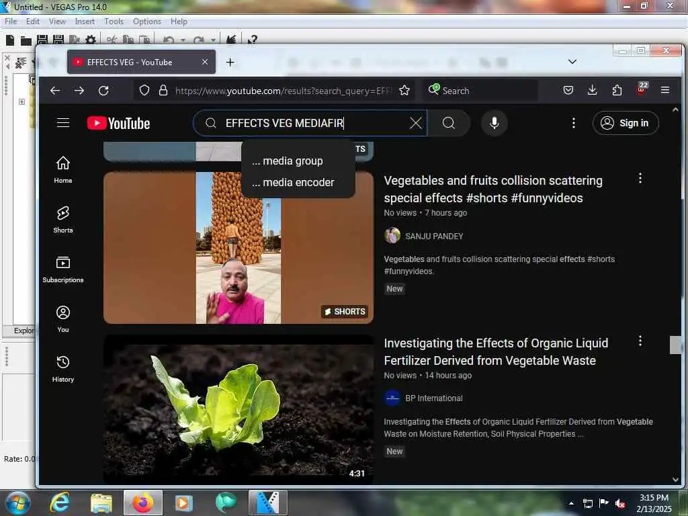Open Help menu in VEGAS Pro
The width and height of the screenshot is (688, 516).
[179, 21]
